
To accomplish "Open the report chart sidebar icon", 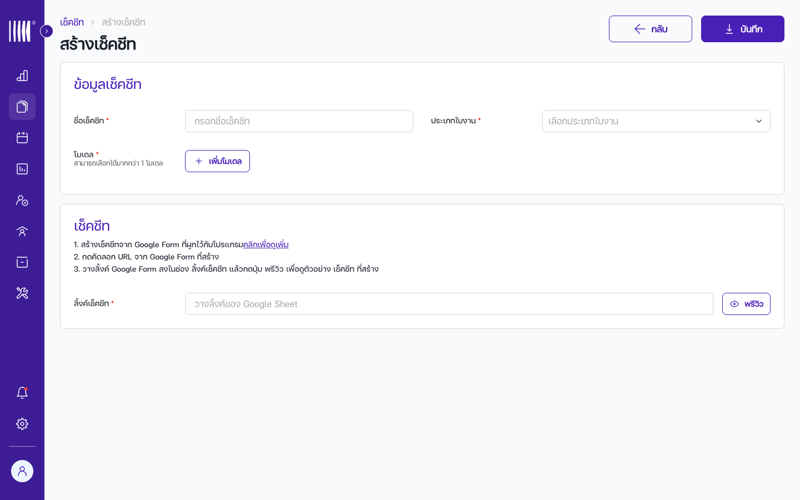I will coord(22,169).
